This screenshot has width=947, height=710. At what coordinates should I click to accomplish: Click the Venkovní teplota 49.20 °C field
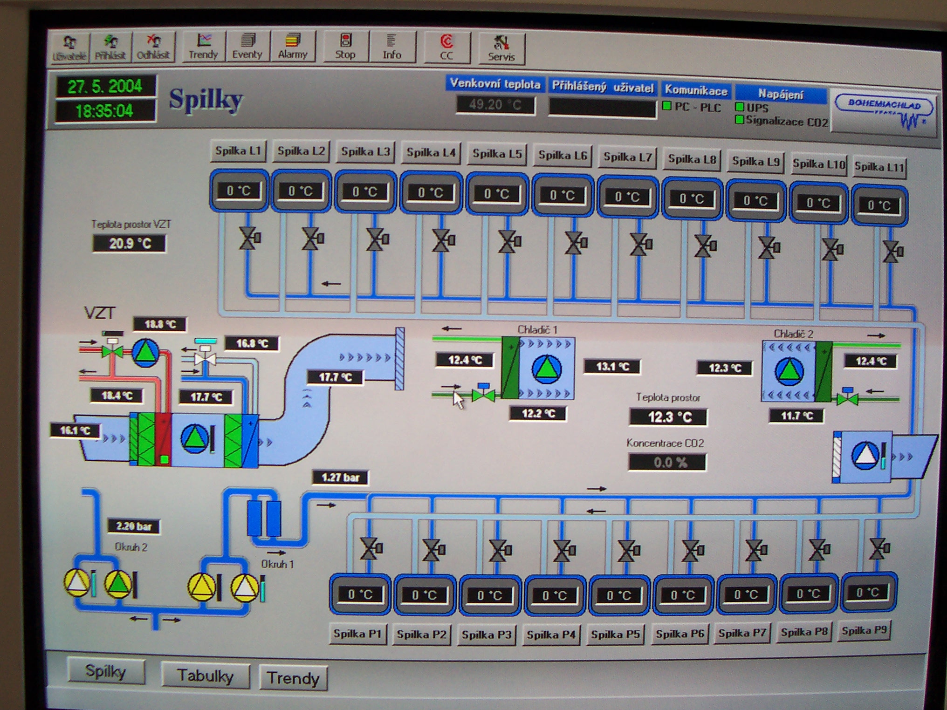click(495, 104)
